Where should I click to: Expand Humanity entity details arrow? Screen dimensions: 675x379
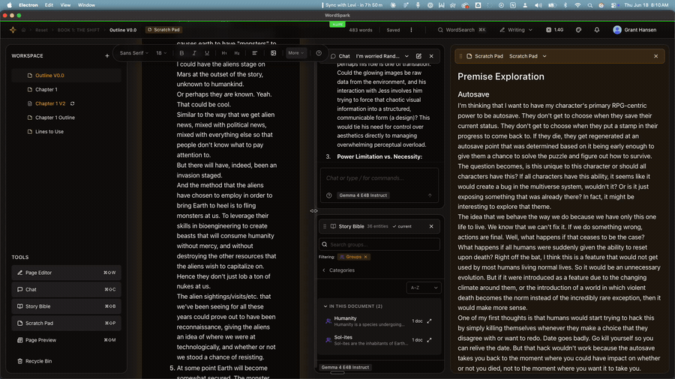point(429,321)
